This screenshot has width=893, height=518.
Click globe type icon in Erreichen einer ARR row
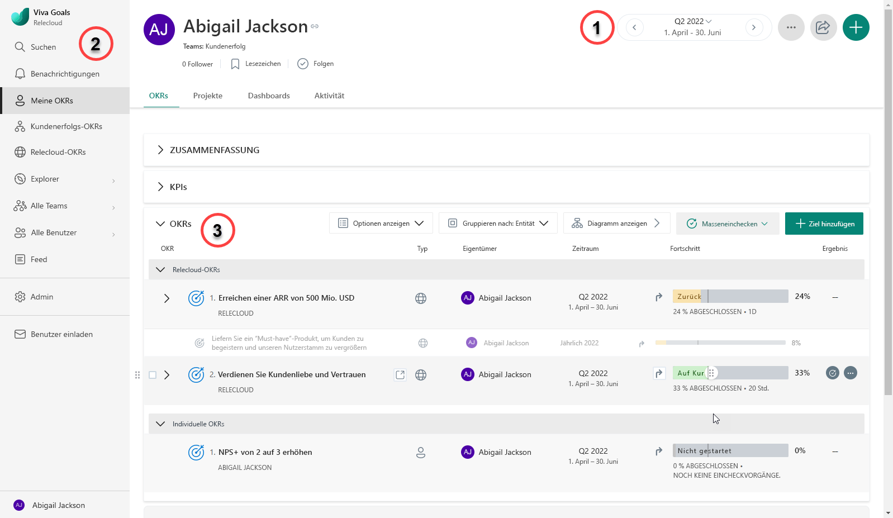click(421, 298)
